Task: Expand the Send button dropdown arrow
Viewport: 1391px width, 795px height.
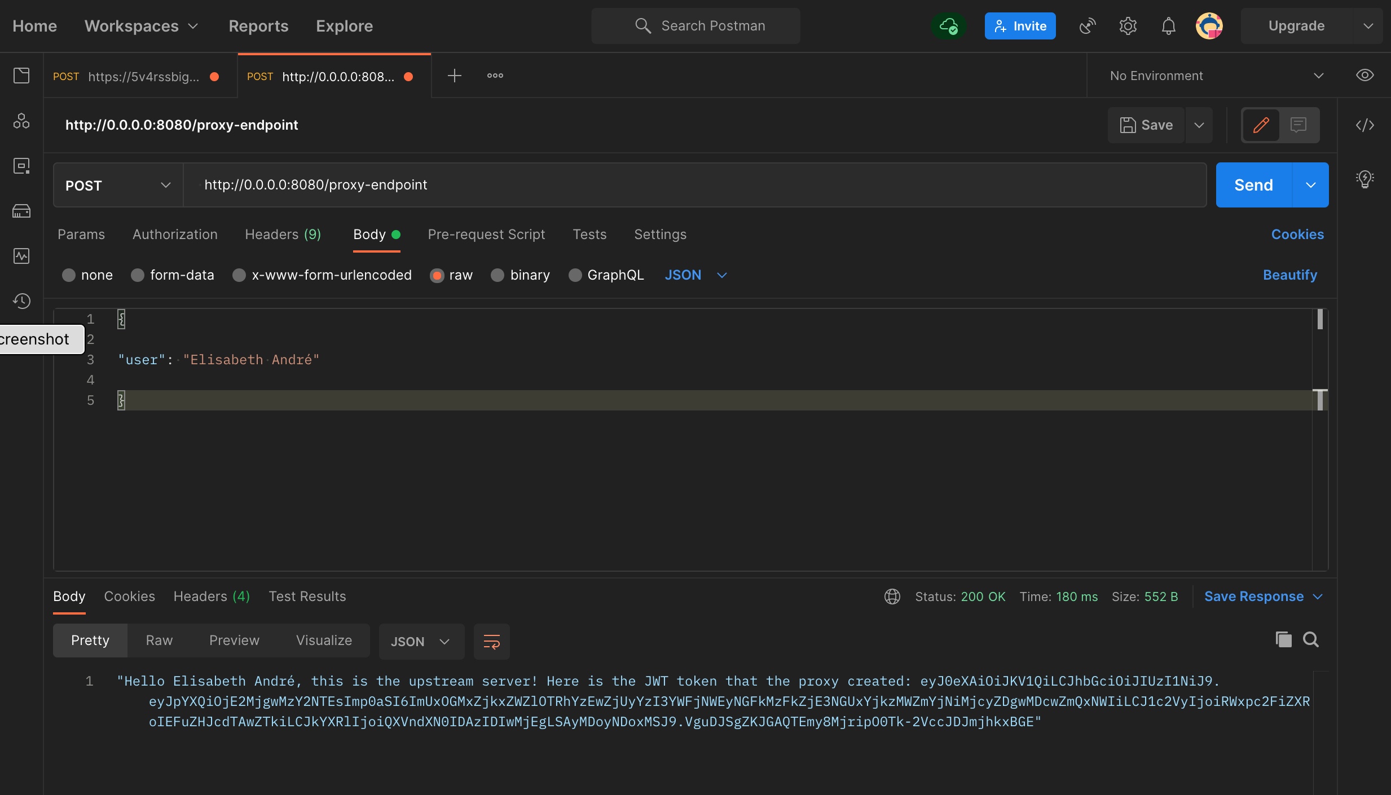Action: pyautogui.click(x=1311, y=184)
